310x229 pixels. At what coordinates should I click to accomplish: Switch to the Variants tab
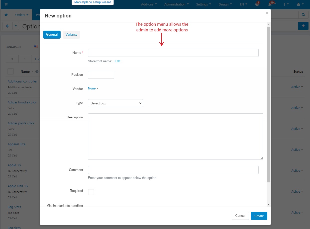(x=71, y=35)
